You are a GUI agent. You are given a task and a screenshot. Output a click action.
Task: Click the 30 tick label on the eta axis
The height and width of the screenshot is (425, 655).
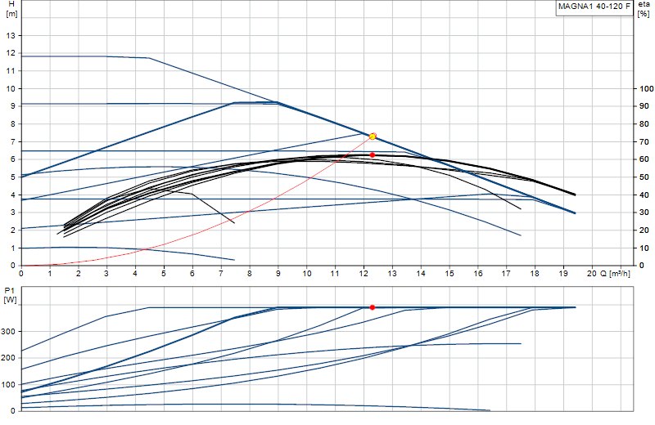[644, 212]
